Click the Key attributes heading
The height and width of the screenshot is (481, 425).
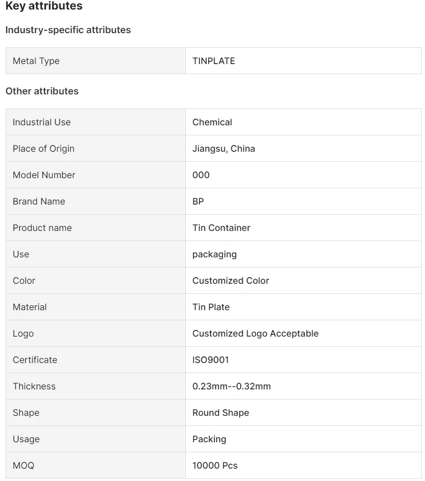44,6
